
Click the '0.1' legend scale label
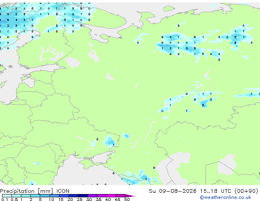pos(5,199)
